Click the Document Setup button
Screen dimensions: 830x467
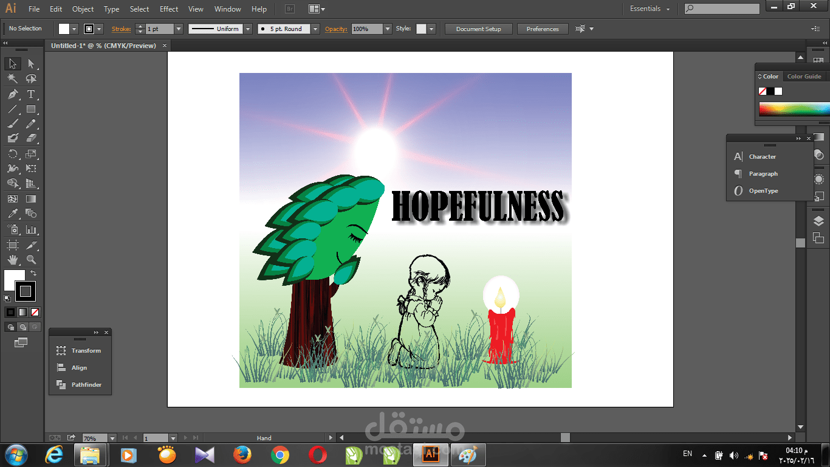[x=479, y=29]
